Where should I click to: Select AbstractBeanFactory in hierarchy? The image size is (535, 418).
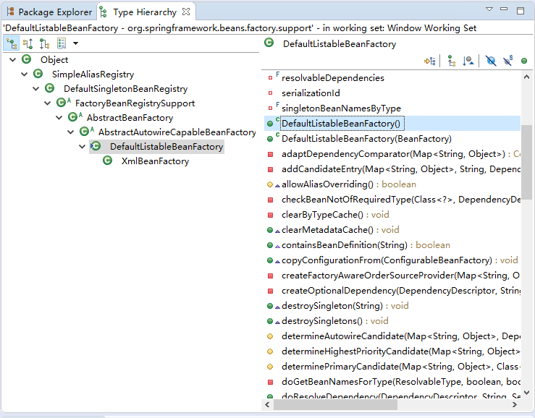click(130, 118)
